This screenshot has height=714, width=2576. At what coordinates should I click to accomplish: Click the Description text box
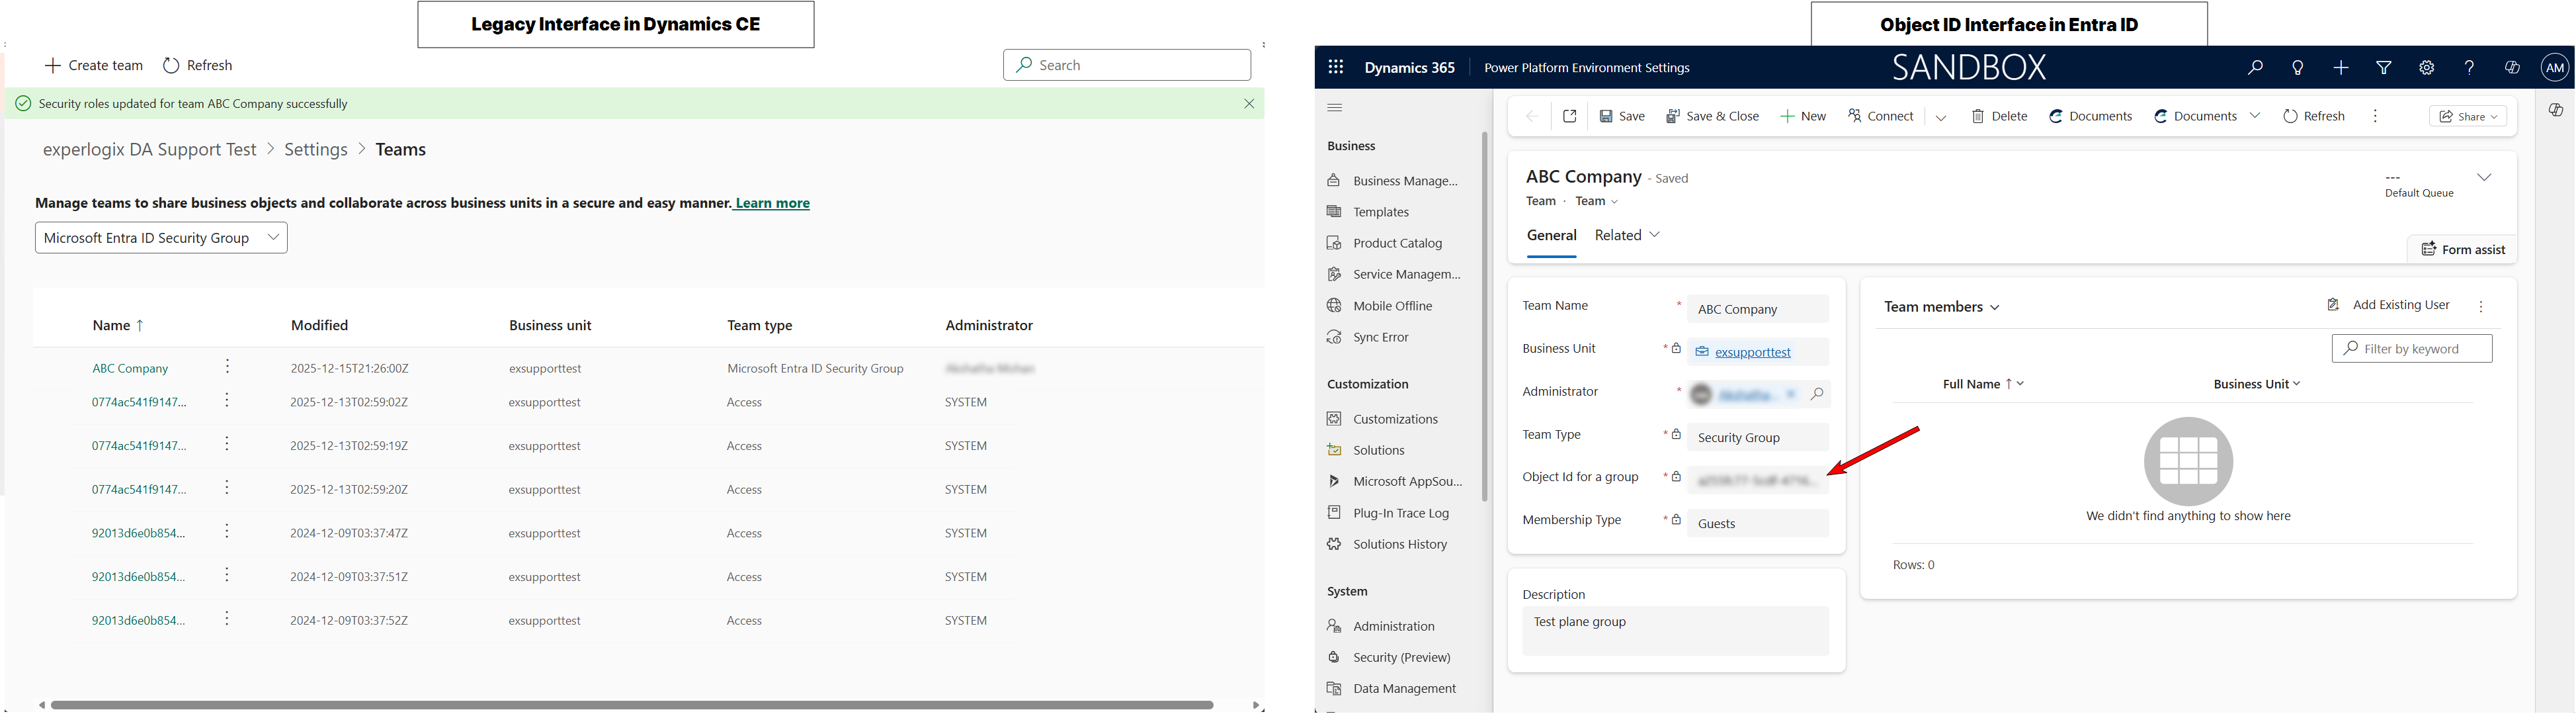(1675, 631)
